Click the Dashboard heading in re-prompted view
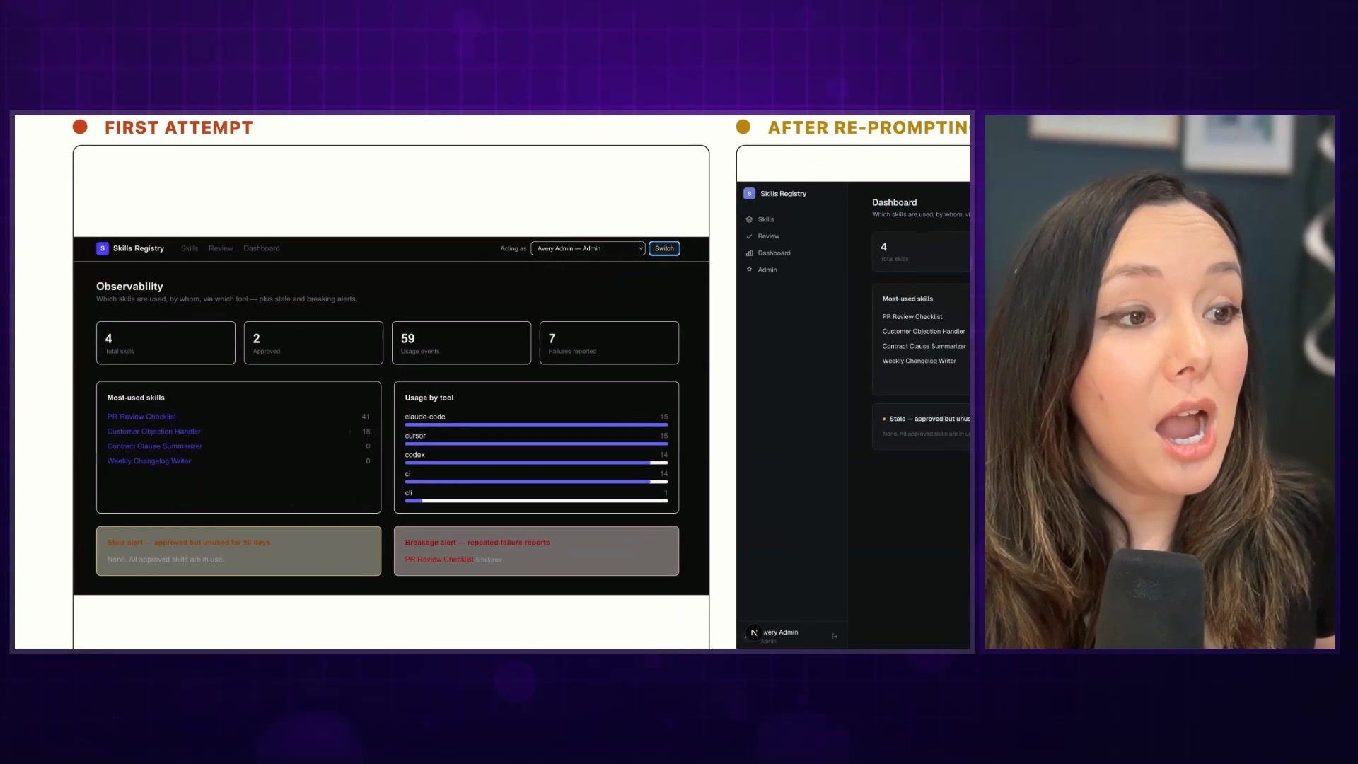Screen dimensions: 1358x764 point(894,202)
